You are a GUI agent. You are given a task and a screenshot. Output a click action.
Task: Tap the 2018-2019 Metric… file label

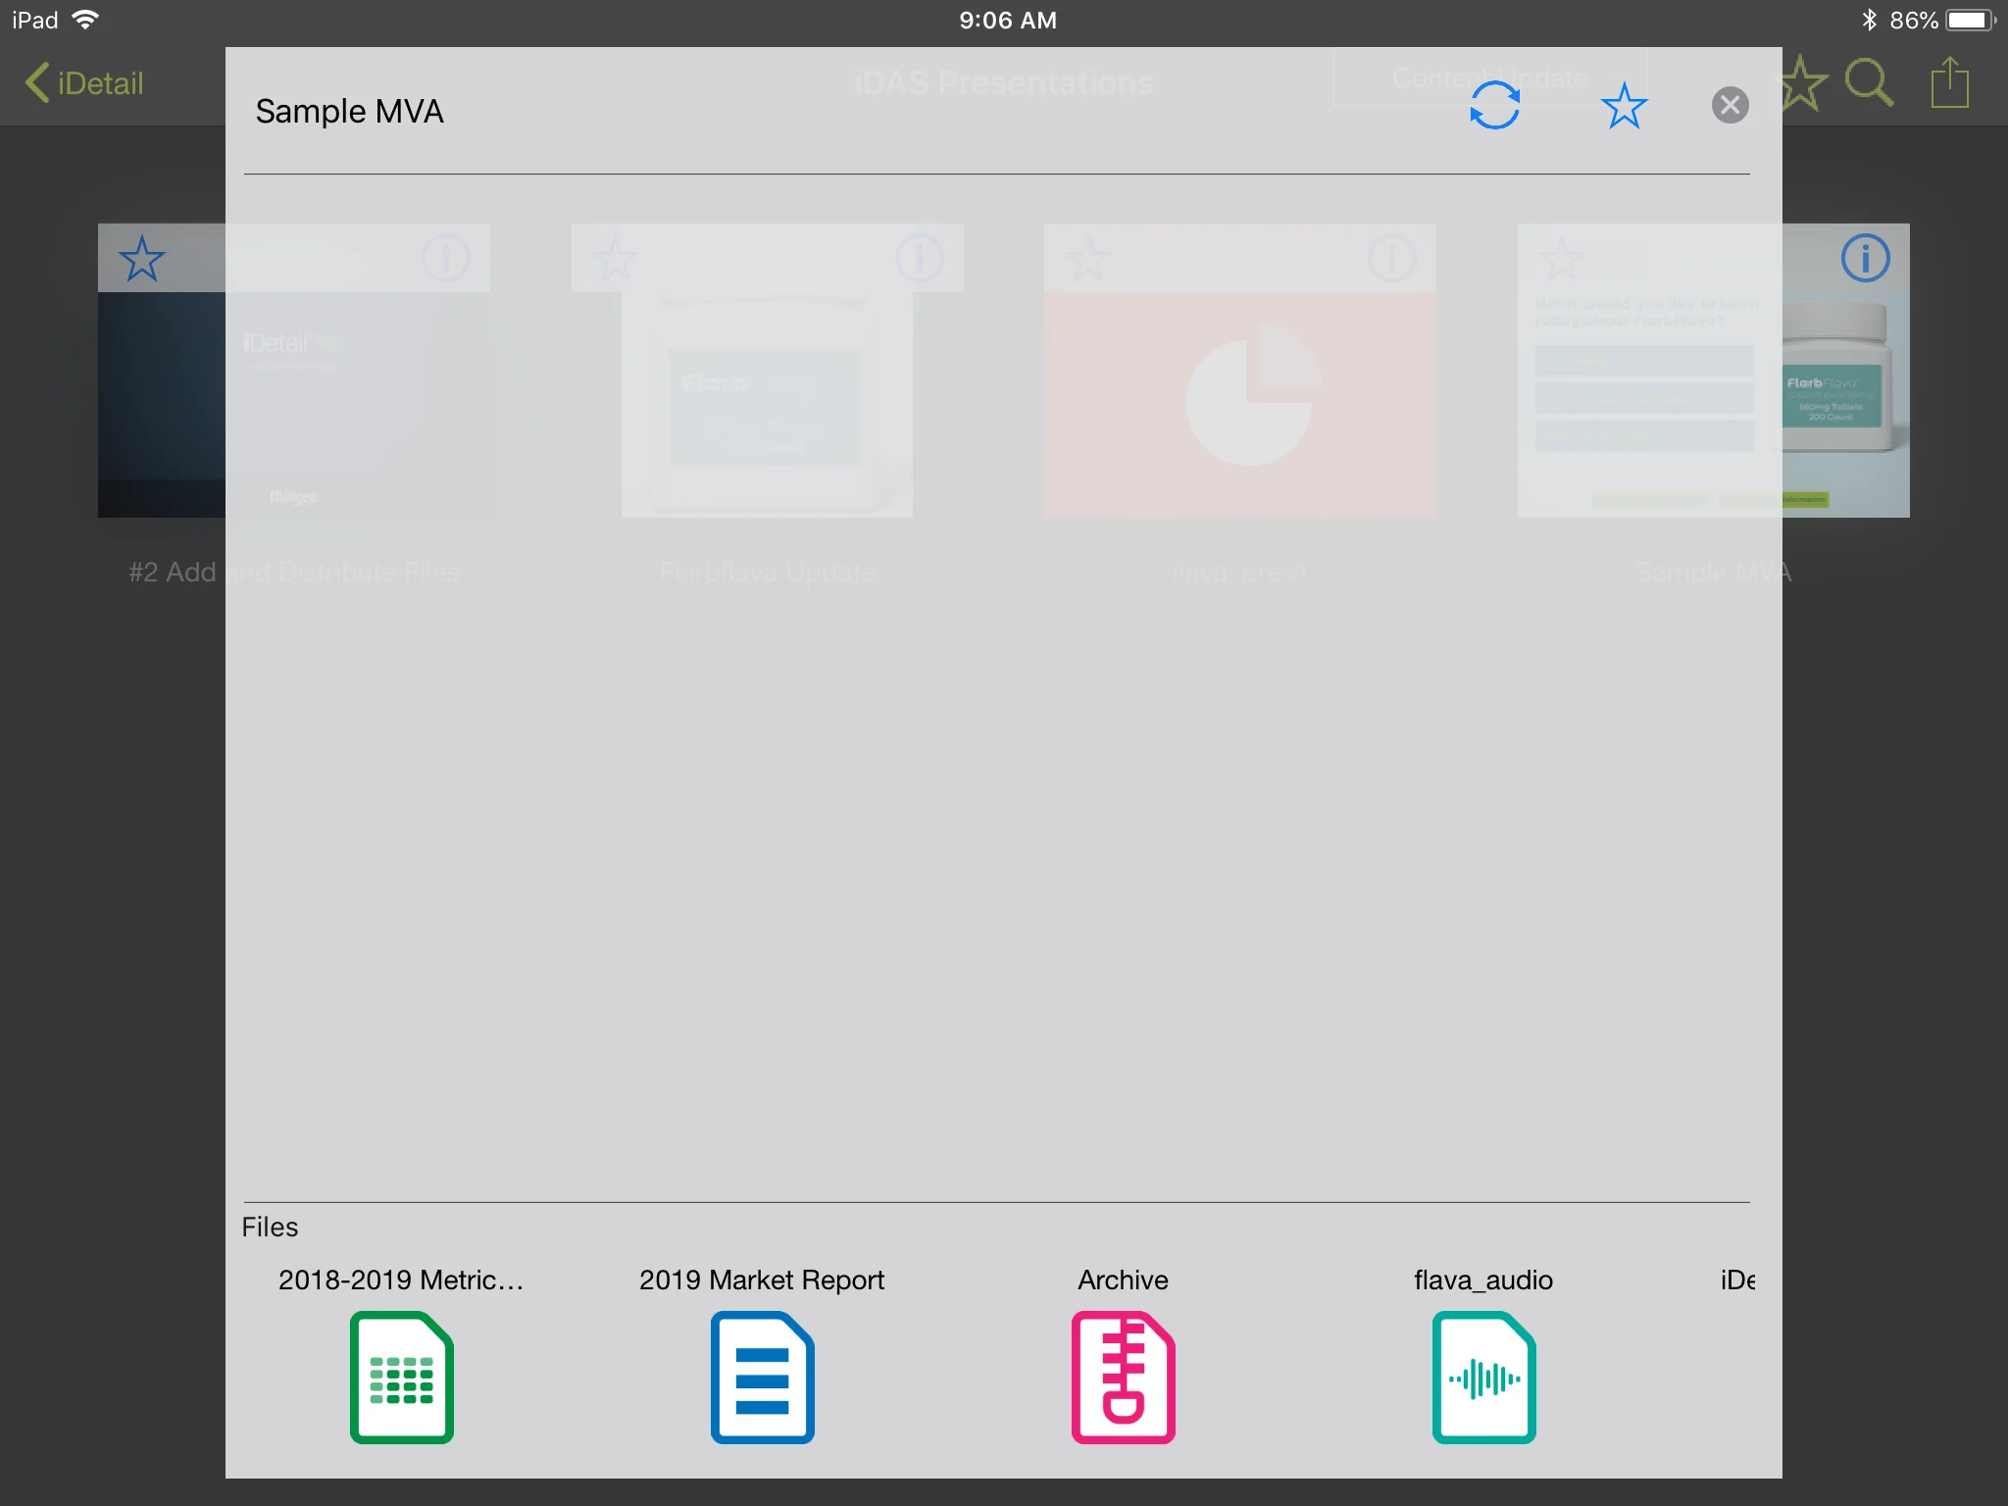401,1280
